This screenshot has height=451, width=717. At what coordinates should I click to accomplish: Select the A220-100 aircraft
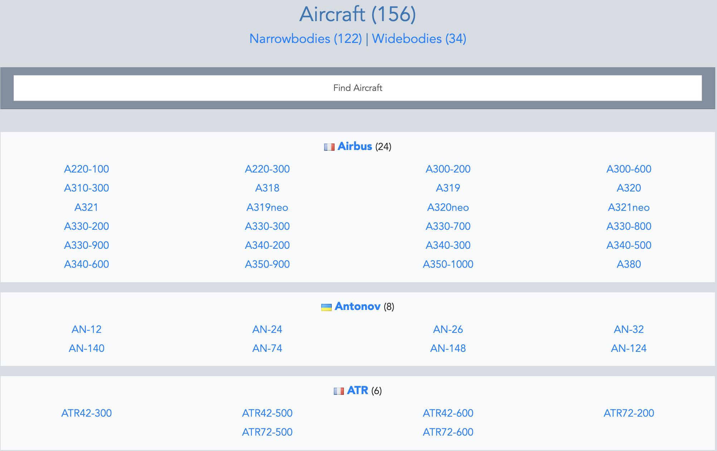coord(87,169)
